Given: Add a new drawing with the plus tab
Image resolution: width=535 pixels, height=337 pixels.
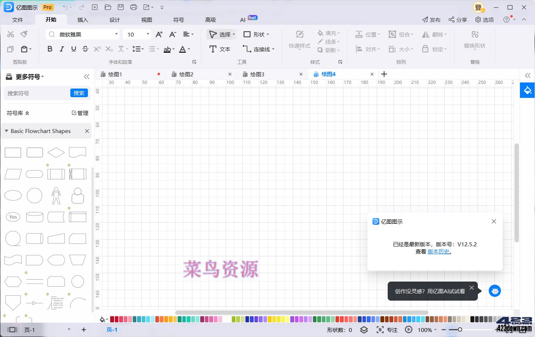Looking at the screenshot, I should 384,74.
